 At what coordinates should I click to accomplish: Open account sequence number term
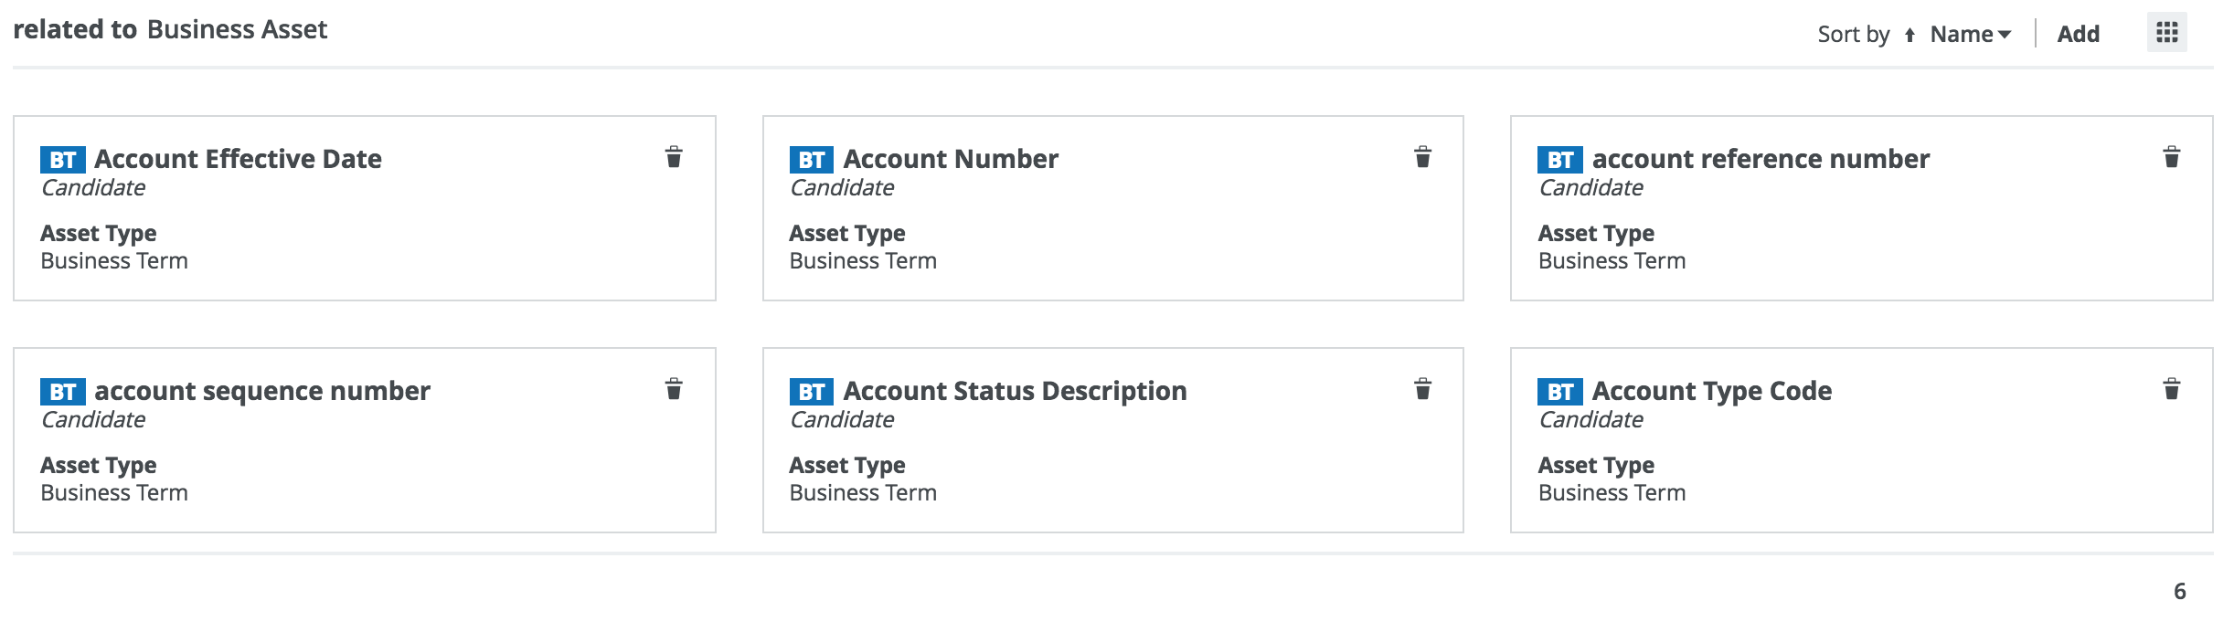point(262,391)
